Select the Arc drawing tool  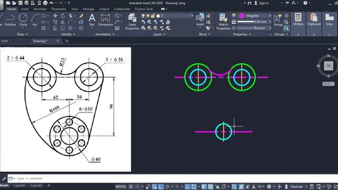(x=35, y=20)
